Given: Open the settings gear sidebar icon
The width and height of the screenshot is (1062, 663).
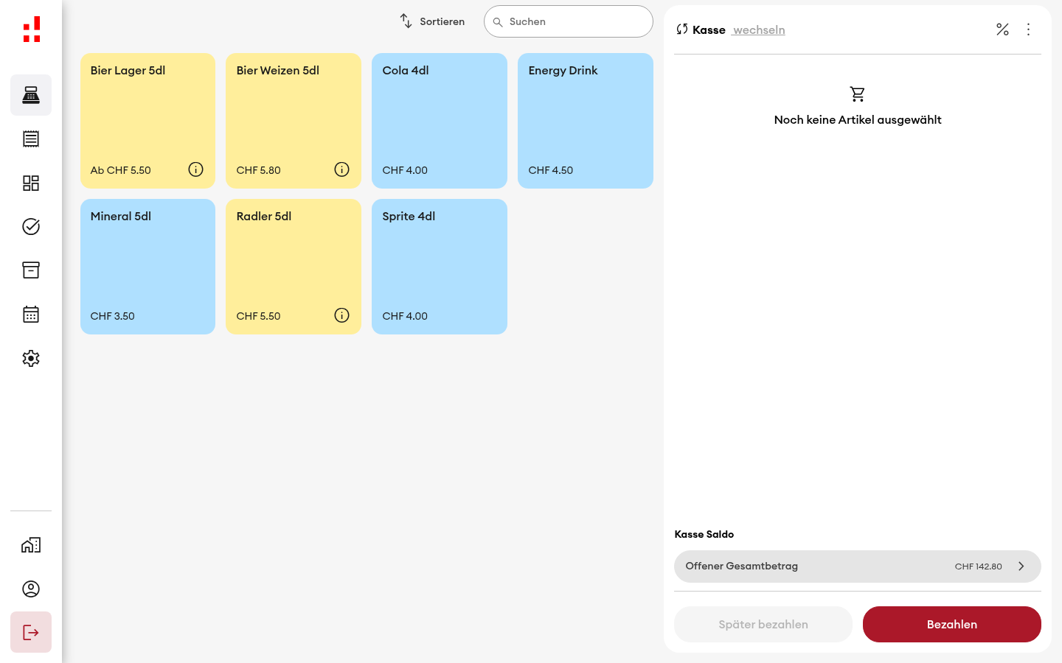Looking at the screenshot, I should [x=31, y=358].
